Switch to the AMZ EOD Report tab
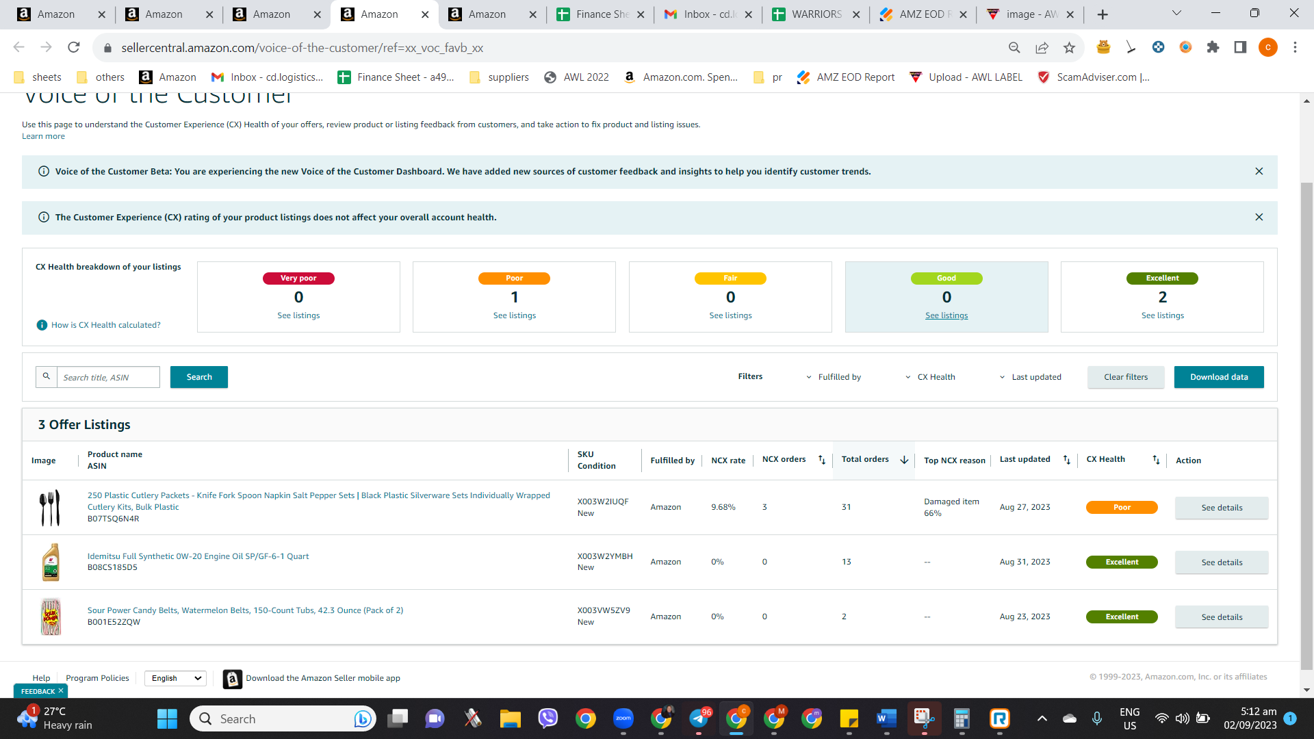The width and height of the screenshot is (1314, 739). pyautogui.click(x=923, y=14)
